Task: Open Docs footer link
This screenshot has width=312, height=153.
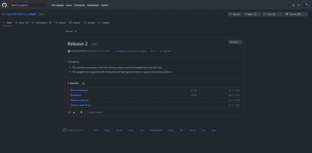Action: tap(142, 130)
